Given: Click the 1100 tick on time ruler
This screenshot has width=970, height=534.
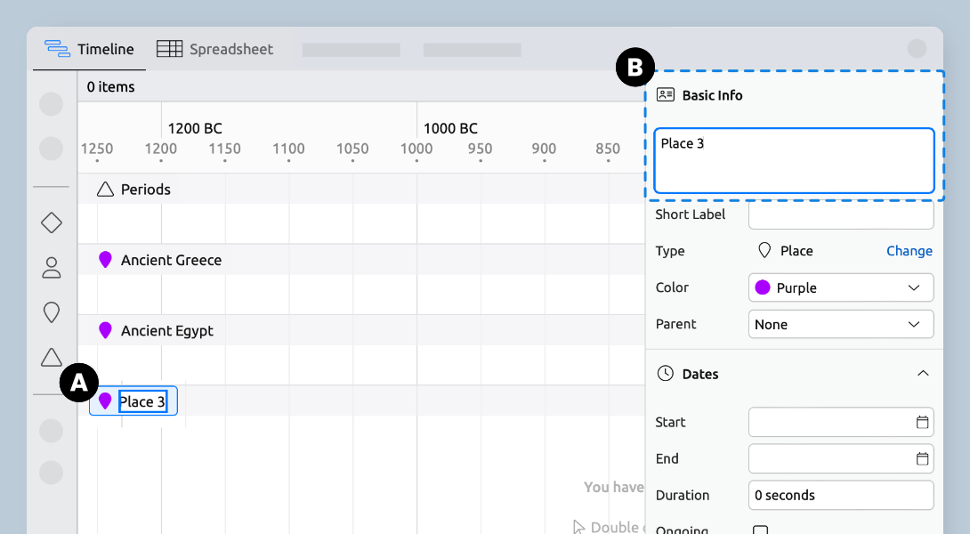Looking at the screenshot, I should coord(288,150).
